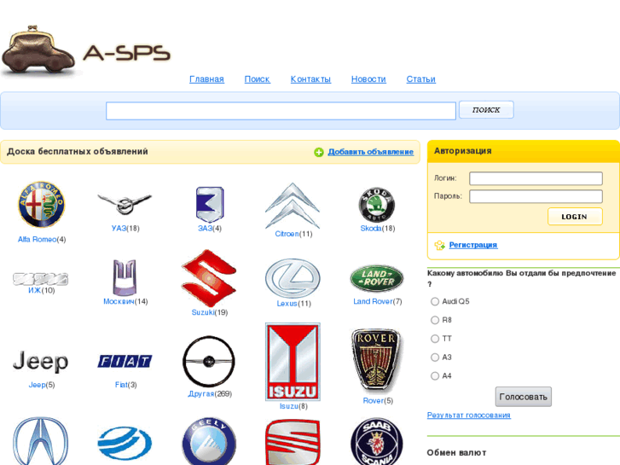Open the red Suzuki logo
620x465 pixels.
(209, 278)
